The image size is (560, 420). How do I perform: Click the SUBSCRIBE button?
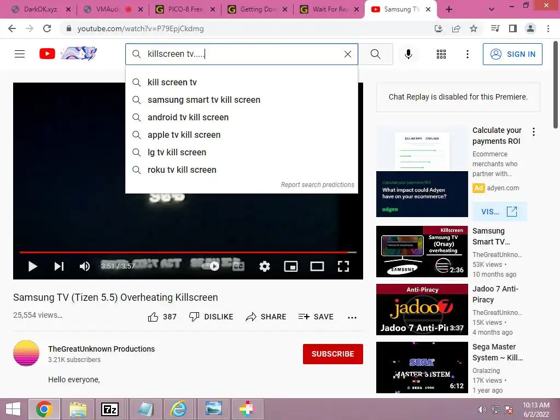(x=333, y=354)
